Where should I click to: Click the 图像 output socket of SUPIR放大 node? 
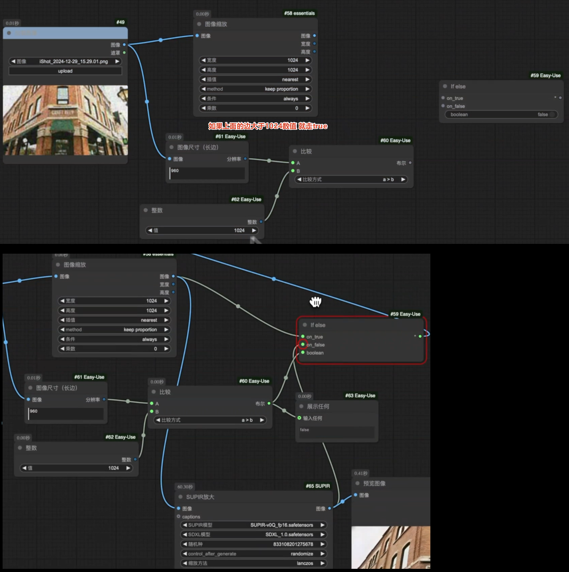coord(330,508)
